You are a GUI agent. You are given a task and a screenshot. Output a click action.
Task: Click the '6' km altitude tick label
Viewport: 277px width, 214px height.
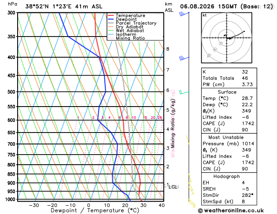point(168,90)
